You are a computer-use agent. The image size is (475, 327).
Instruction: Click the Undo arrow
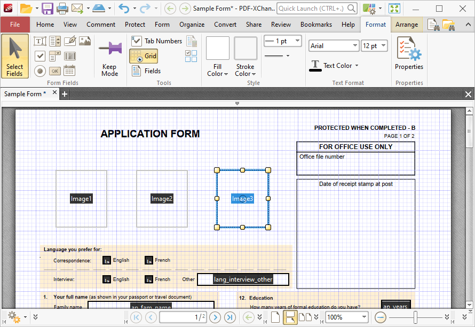click(x=124, y=9)
